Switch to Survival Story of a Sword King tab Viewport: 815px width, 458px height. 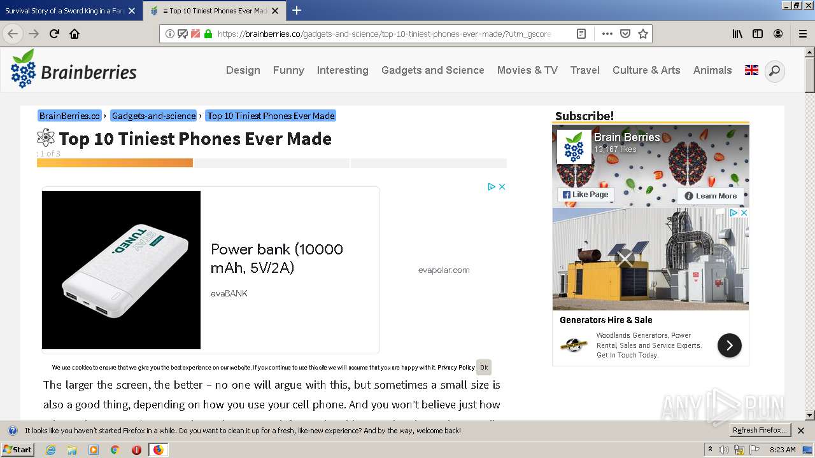point(64,11)
